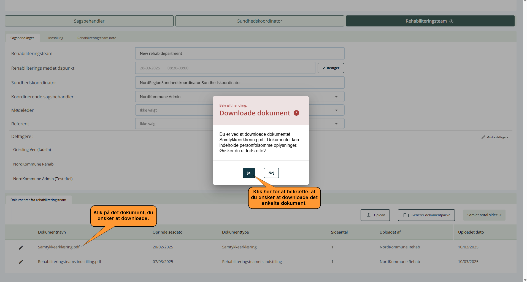Switch to the Indstilling tab
527x282 pixels.
point(56,38)
